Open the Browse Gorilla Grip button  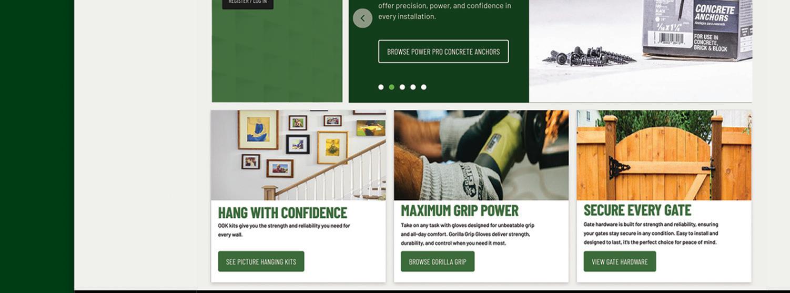tap(438, 261)
